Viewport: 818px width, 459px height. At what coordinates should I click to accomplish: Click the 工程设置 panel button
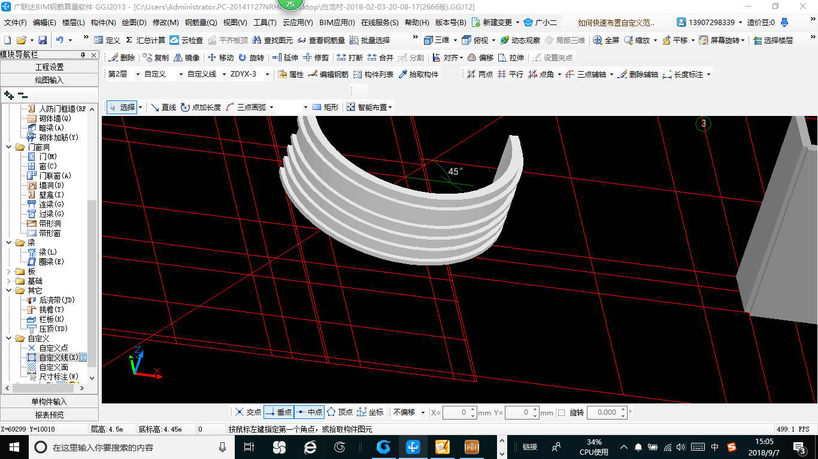click(x=49, y=67)
